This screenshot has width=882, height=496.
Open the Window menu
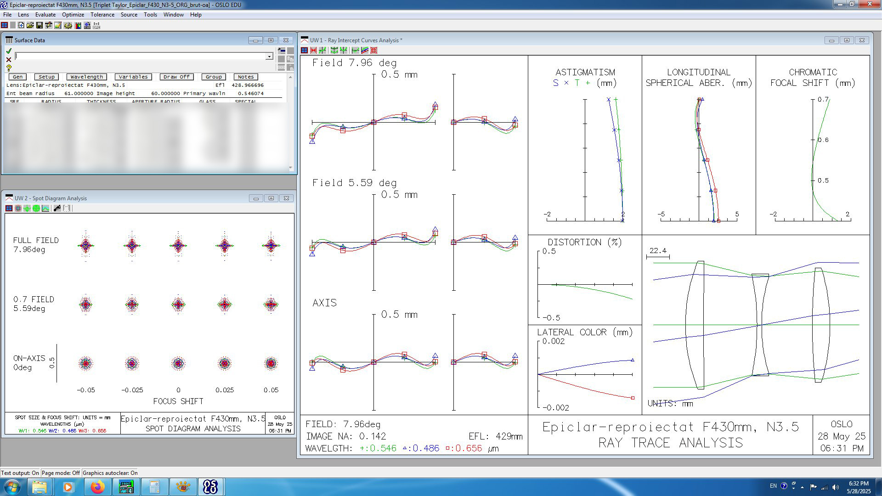pyautogui.click(x=174, y=15)
